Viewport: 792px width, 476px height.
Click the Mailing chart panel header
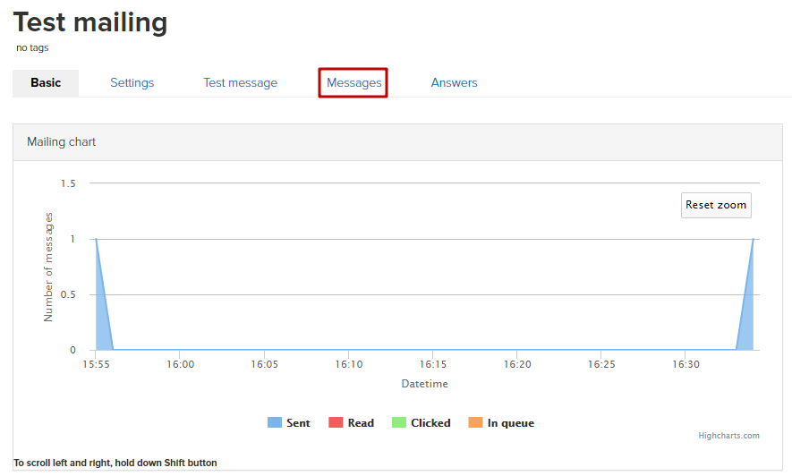(62, 142)
